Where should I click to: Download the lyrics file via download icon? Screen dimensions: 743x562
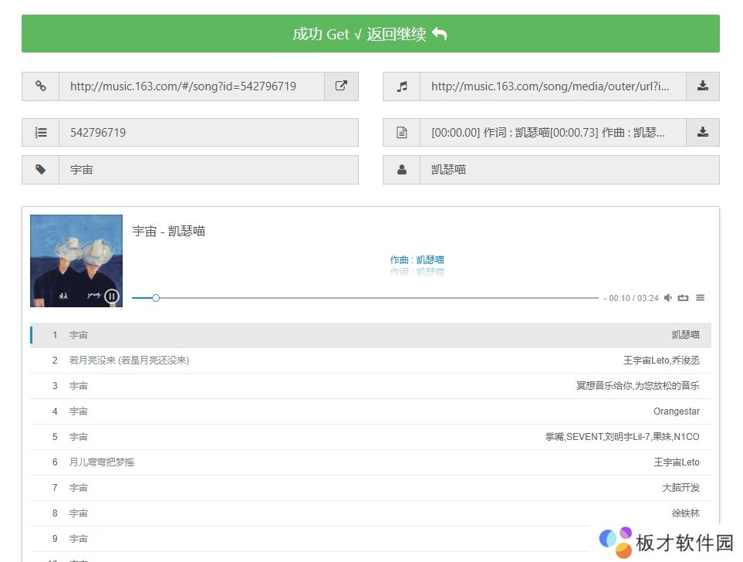[702, 132]
